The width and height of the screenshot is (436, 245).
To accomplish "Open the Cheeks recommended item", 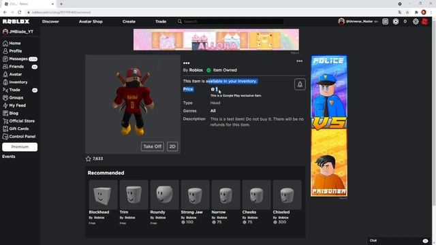I will coord(256,203).
